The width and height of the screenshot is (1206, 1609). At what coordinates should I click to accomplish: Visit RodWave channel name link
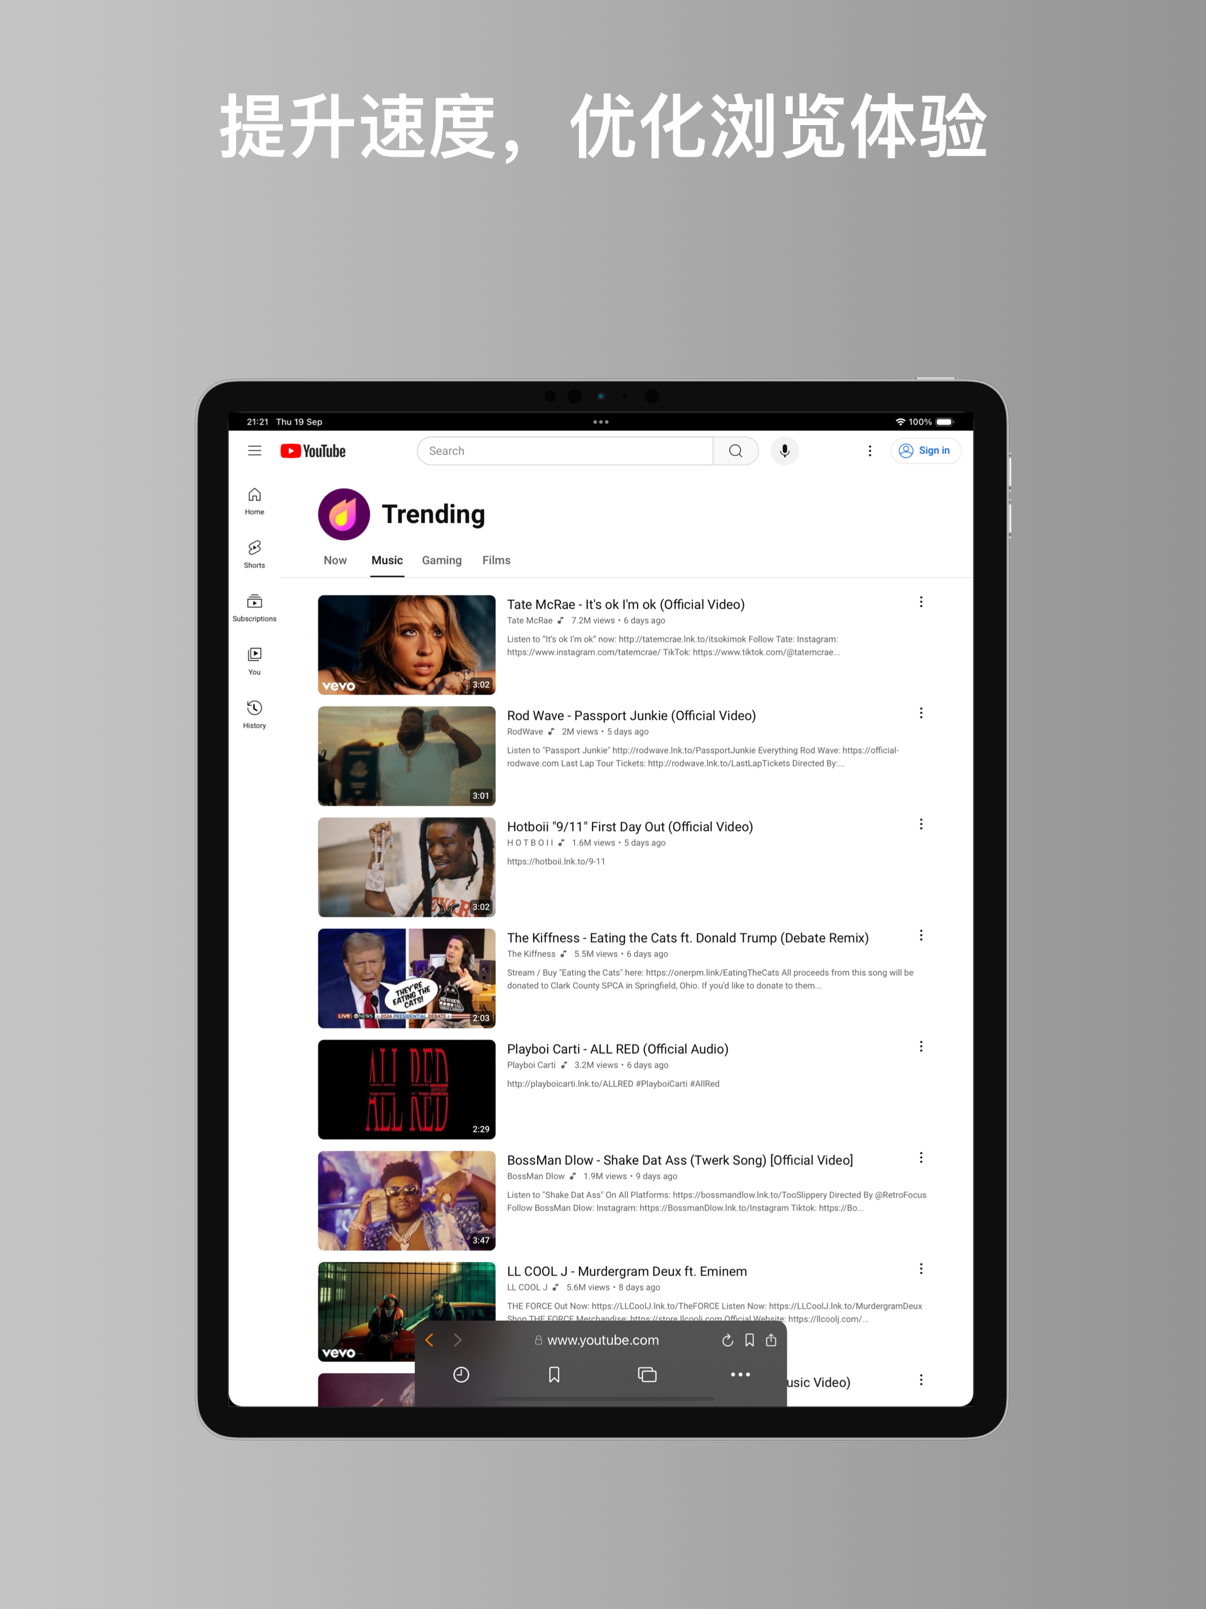(525, 733)
